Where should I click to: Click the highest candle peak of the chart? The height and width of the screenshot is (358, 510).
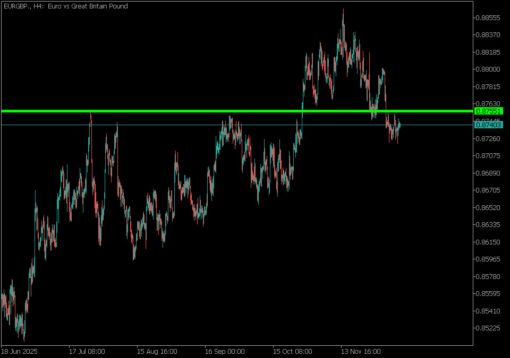343,11
